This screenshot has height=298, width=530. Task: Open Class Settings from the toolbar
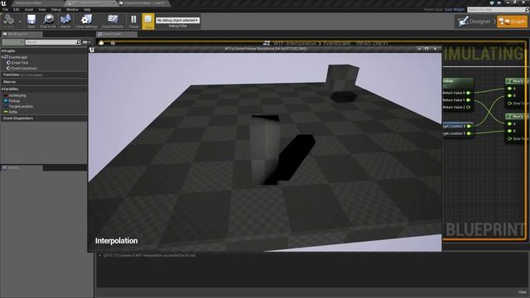86,21
